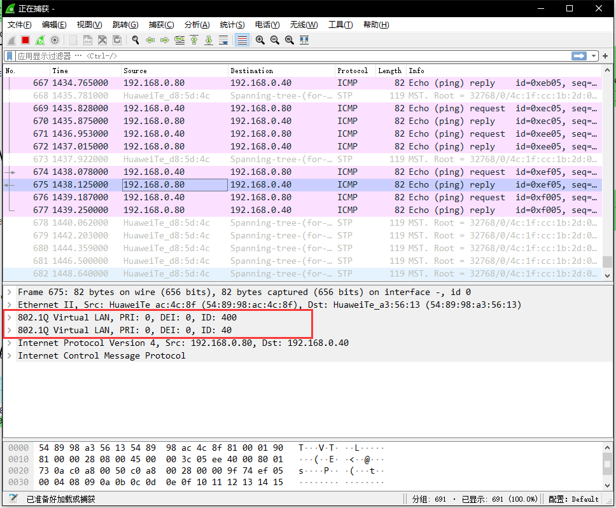Toggle auto scroll during live capture

[223, 40]
